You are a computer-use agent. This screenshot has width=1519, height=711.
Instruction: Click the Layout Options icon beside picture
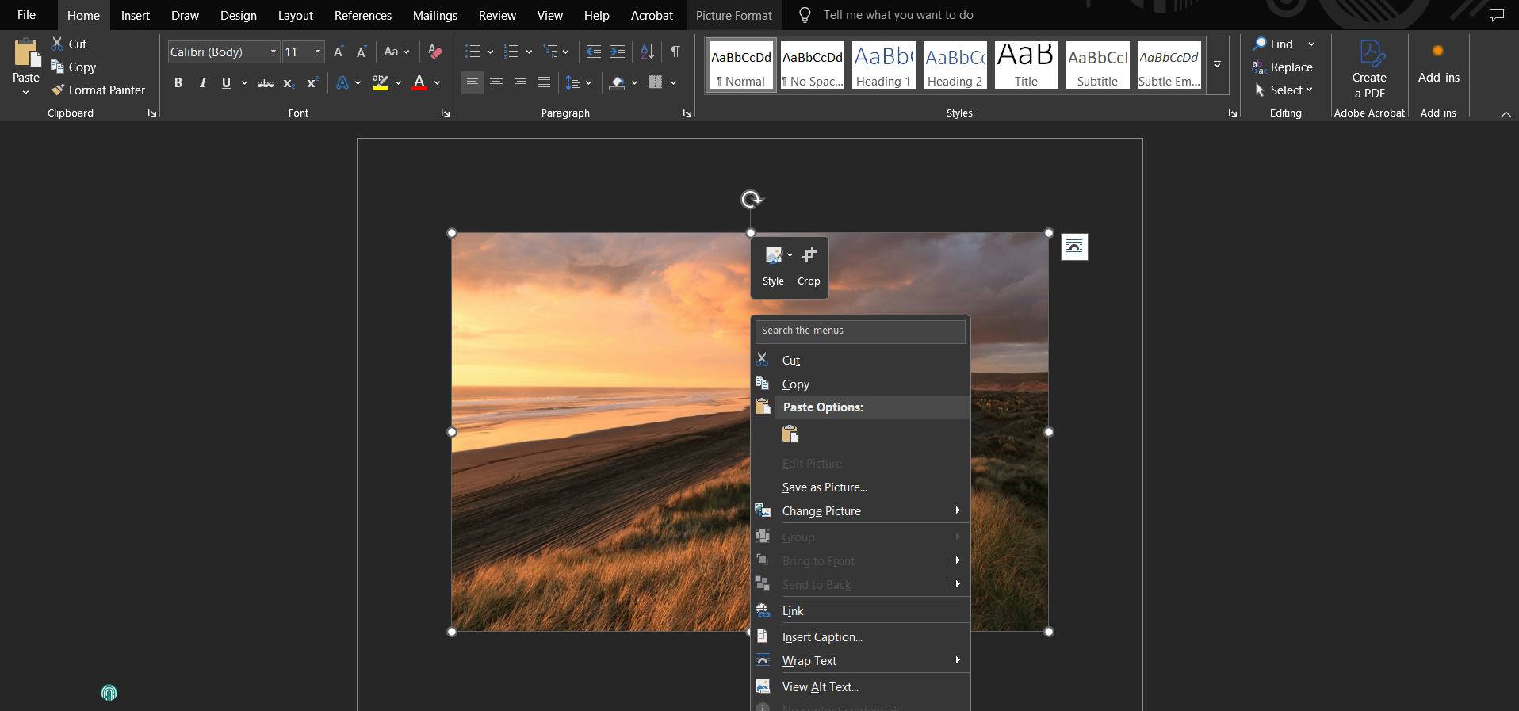(1074, 247)
